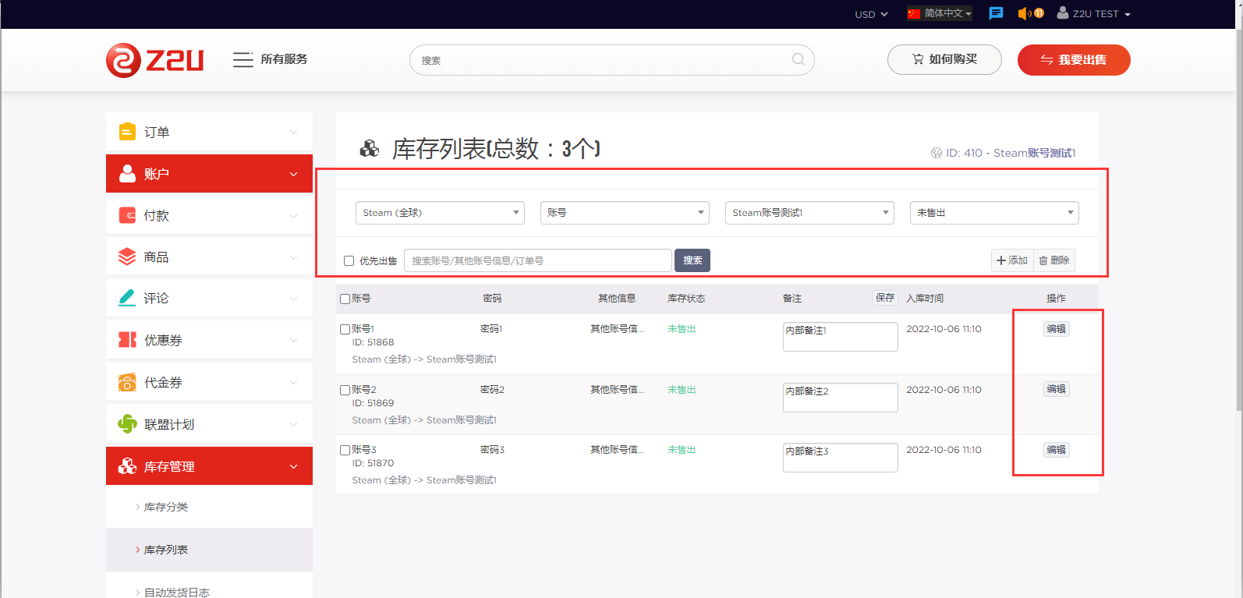Viewport: 1243px width, 598px height.
Task: Check the select-all checkbox in table header
Action: pos(345,299)
